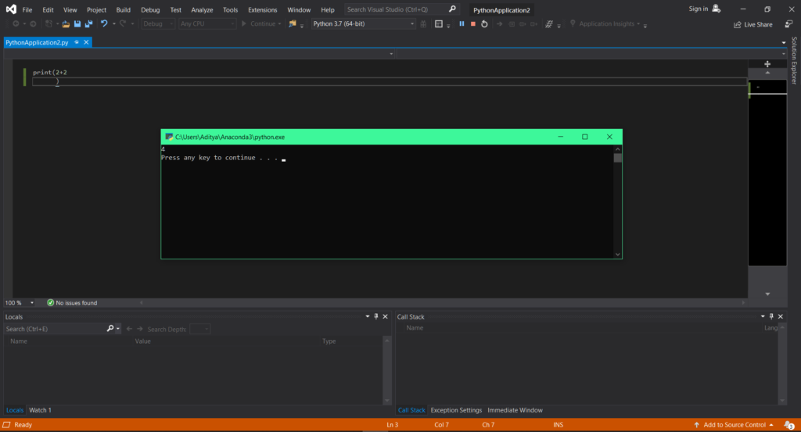
Task: Open the Any CPU platform dropdown
Action: click(207, 24)
